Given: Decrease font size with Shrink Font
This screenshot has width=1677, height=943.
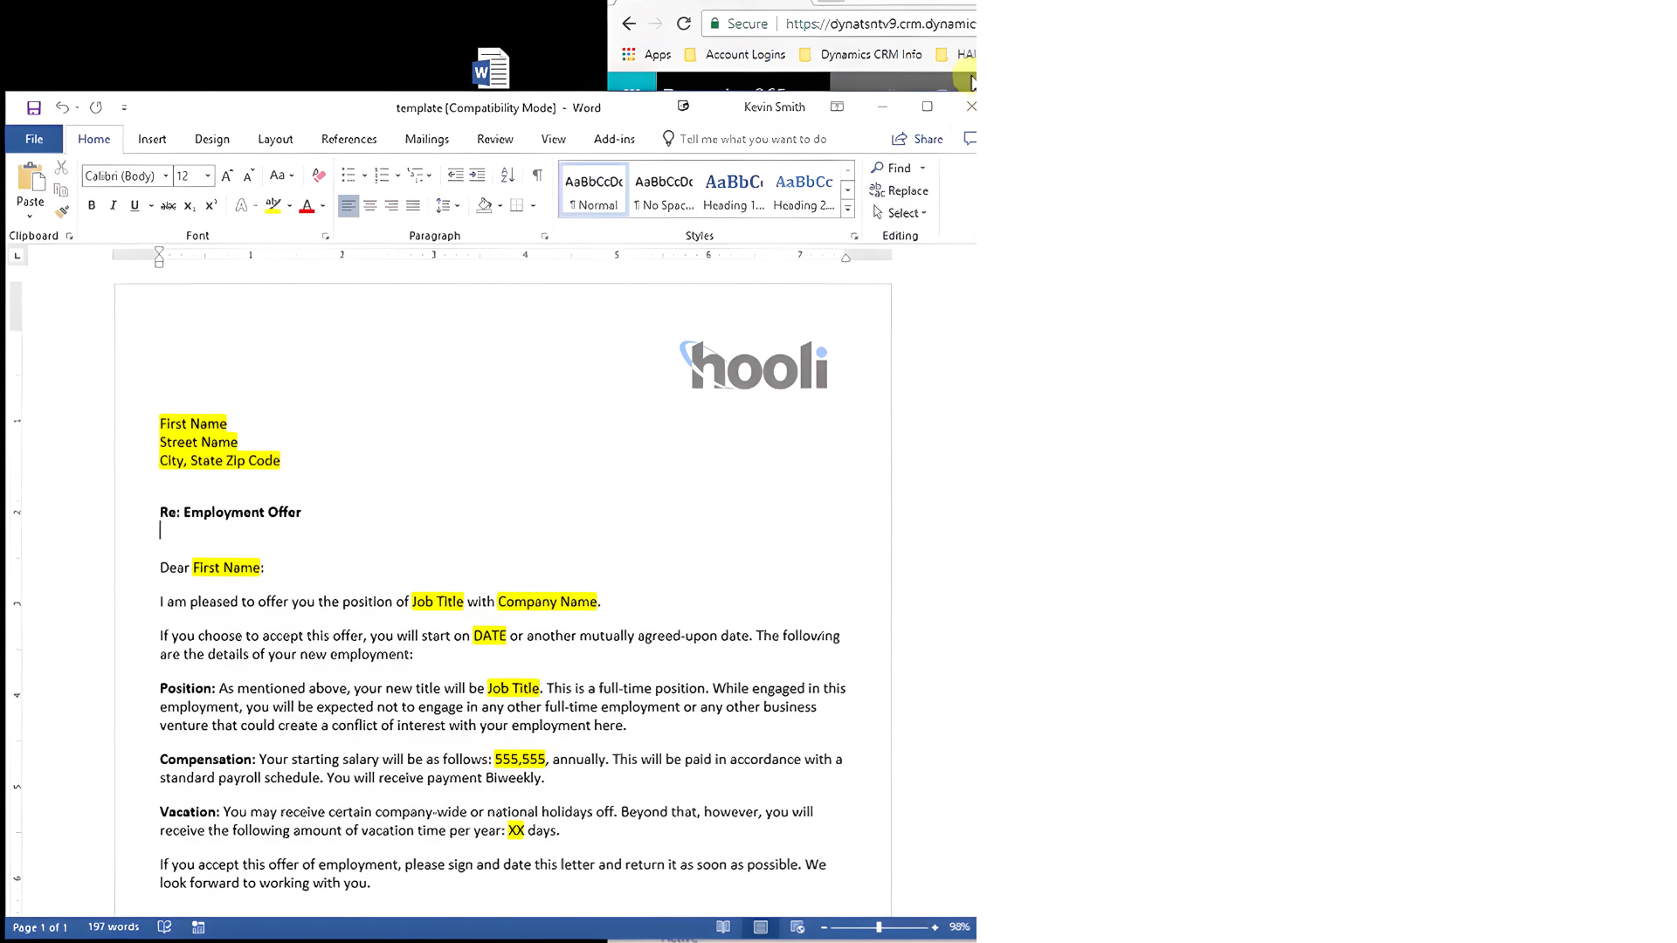Looking at the screenshot, I should pyautogui.click(x=249, y=176).
